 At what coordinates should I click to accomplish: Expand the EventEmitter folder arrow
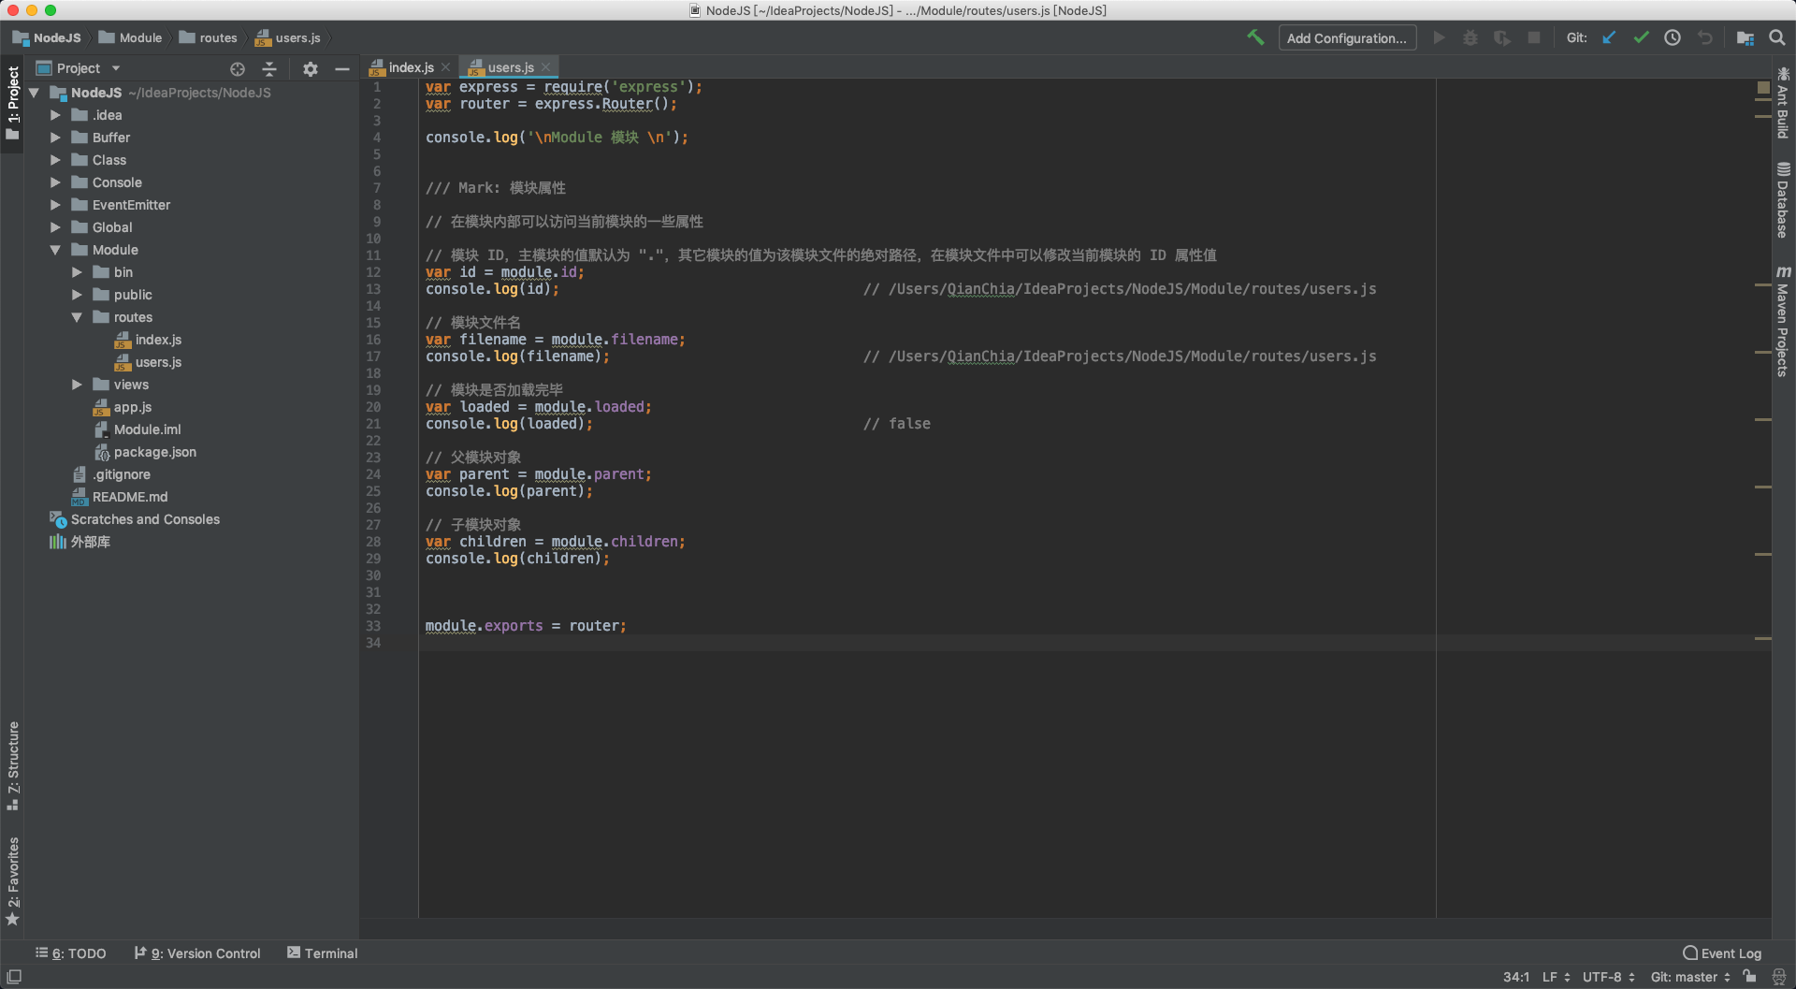(55, 205)
